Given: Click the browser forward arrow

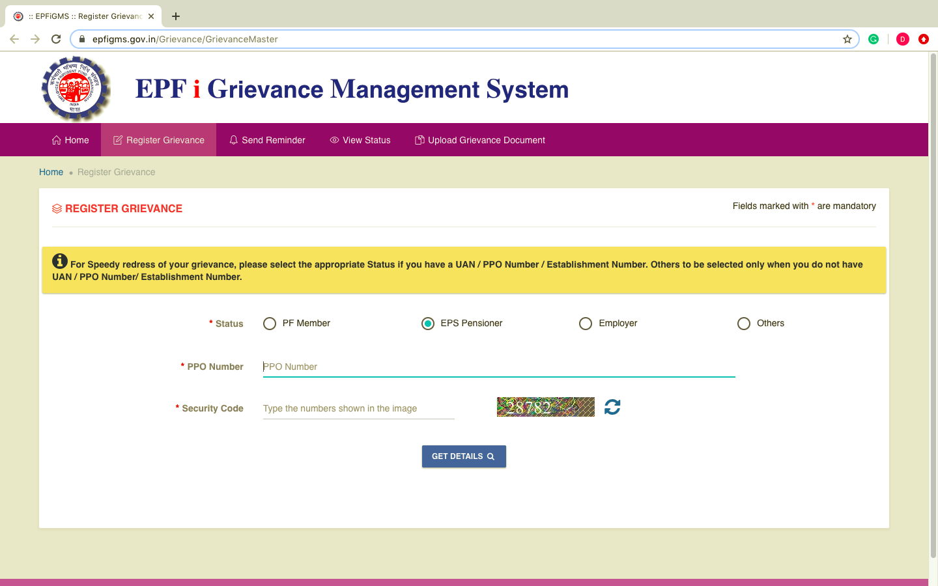Looking at the screenshot, I should click(35, 39).
